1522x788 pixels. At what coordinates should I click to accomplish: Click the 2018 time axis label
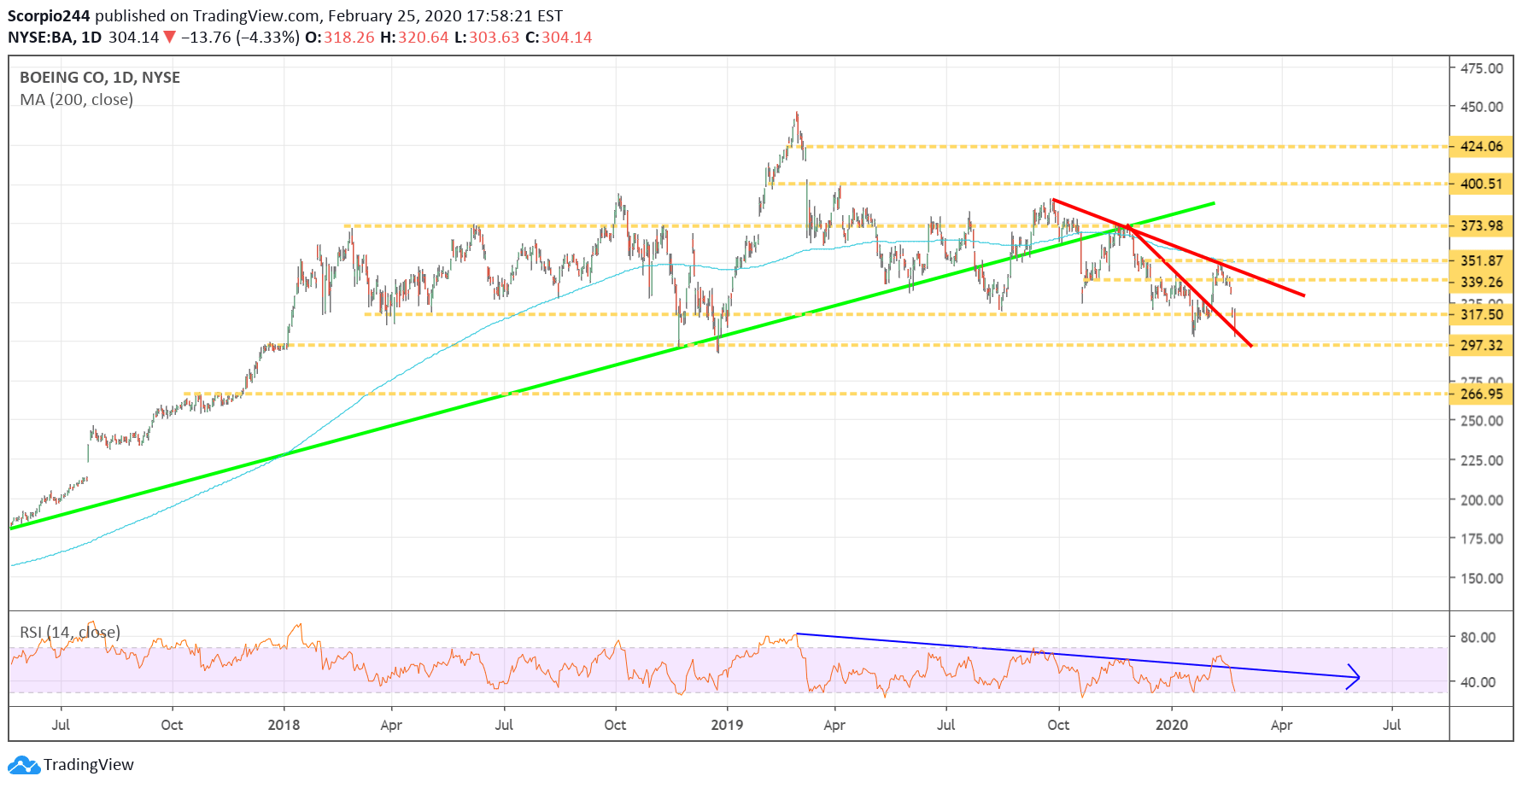pos(284,725)
